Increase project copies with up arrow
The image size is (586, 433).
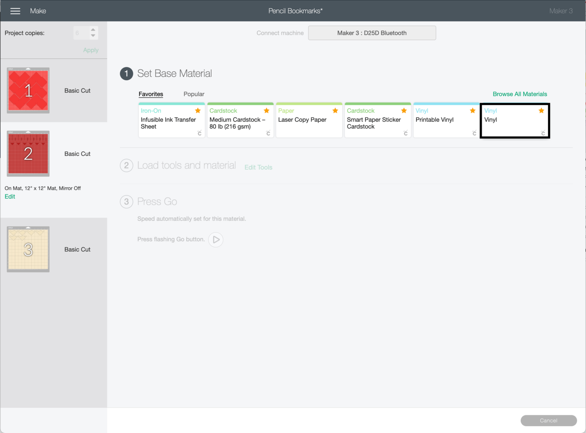pyautogui.click(x=93, y=30)
